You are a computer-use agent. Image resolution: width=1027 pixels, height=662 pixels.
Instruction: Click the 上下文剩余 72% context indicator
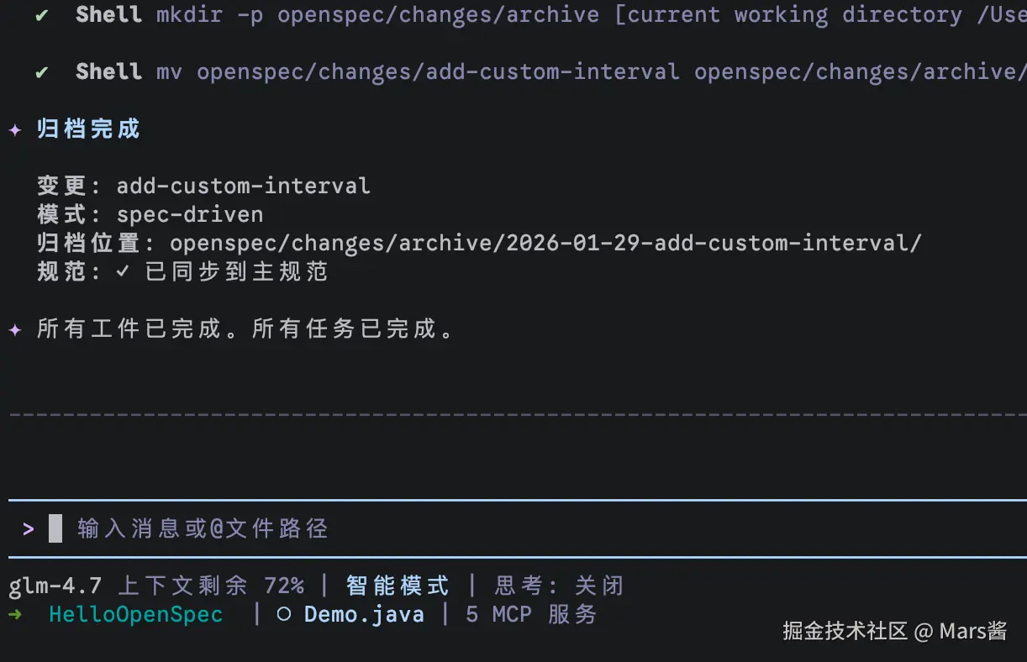(x=211, y=586)
